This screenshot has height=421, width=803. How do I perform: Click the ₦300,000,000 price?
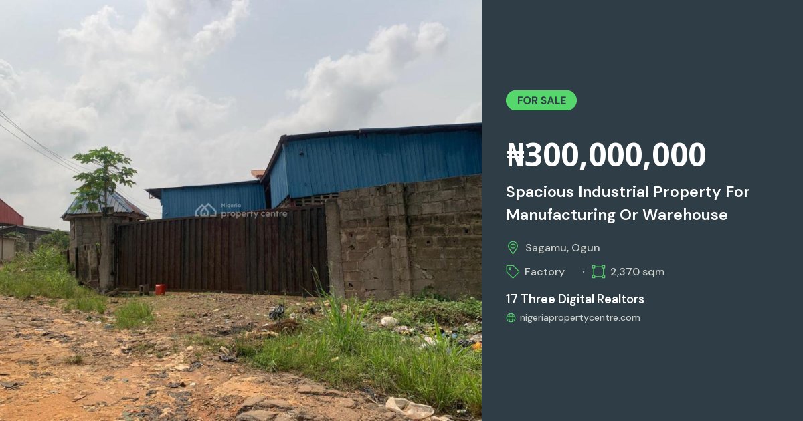tap(606, 155)
